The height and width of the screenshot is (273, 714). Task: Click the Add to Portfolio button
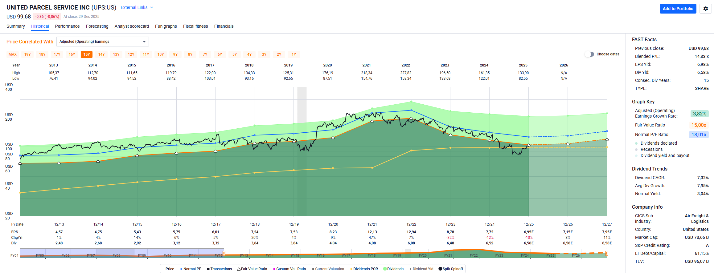point(678,9)
